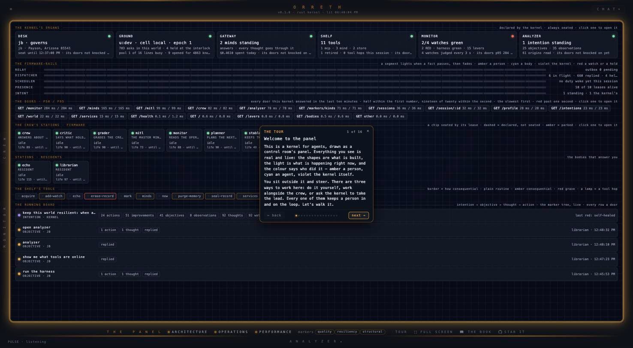The image size is (633, 348).
Task: Click the '51 improvements' chip on the kernel intention
Action: tap(139, 215)
